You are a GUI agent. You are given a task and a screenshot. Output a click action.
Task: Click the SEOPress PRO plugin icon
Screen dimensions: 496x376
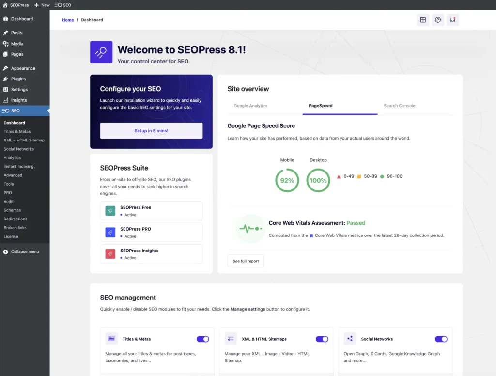(110, 232)
